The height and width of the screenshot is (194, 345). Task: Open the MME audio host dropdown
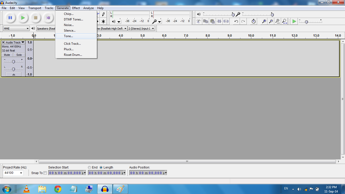16,29
